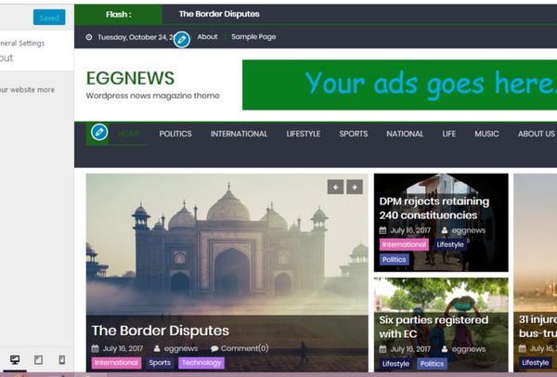
Task: Open the POLITICS menu item
Action: [175, 134]
